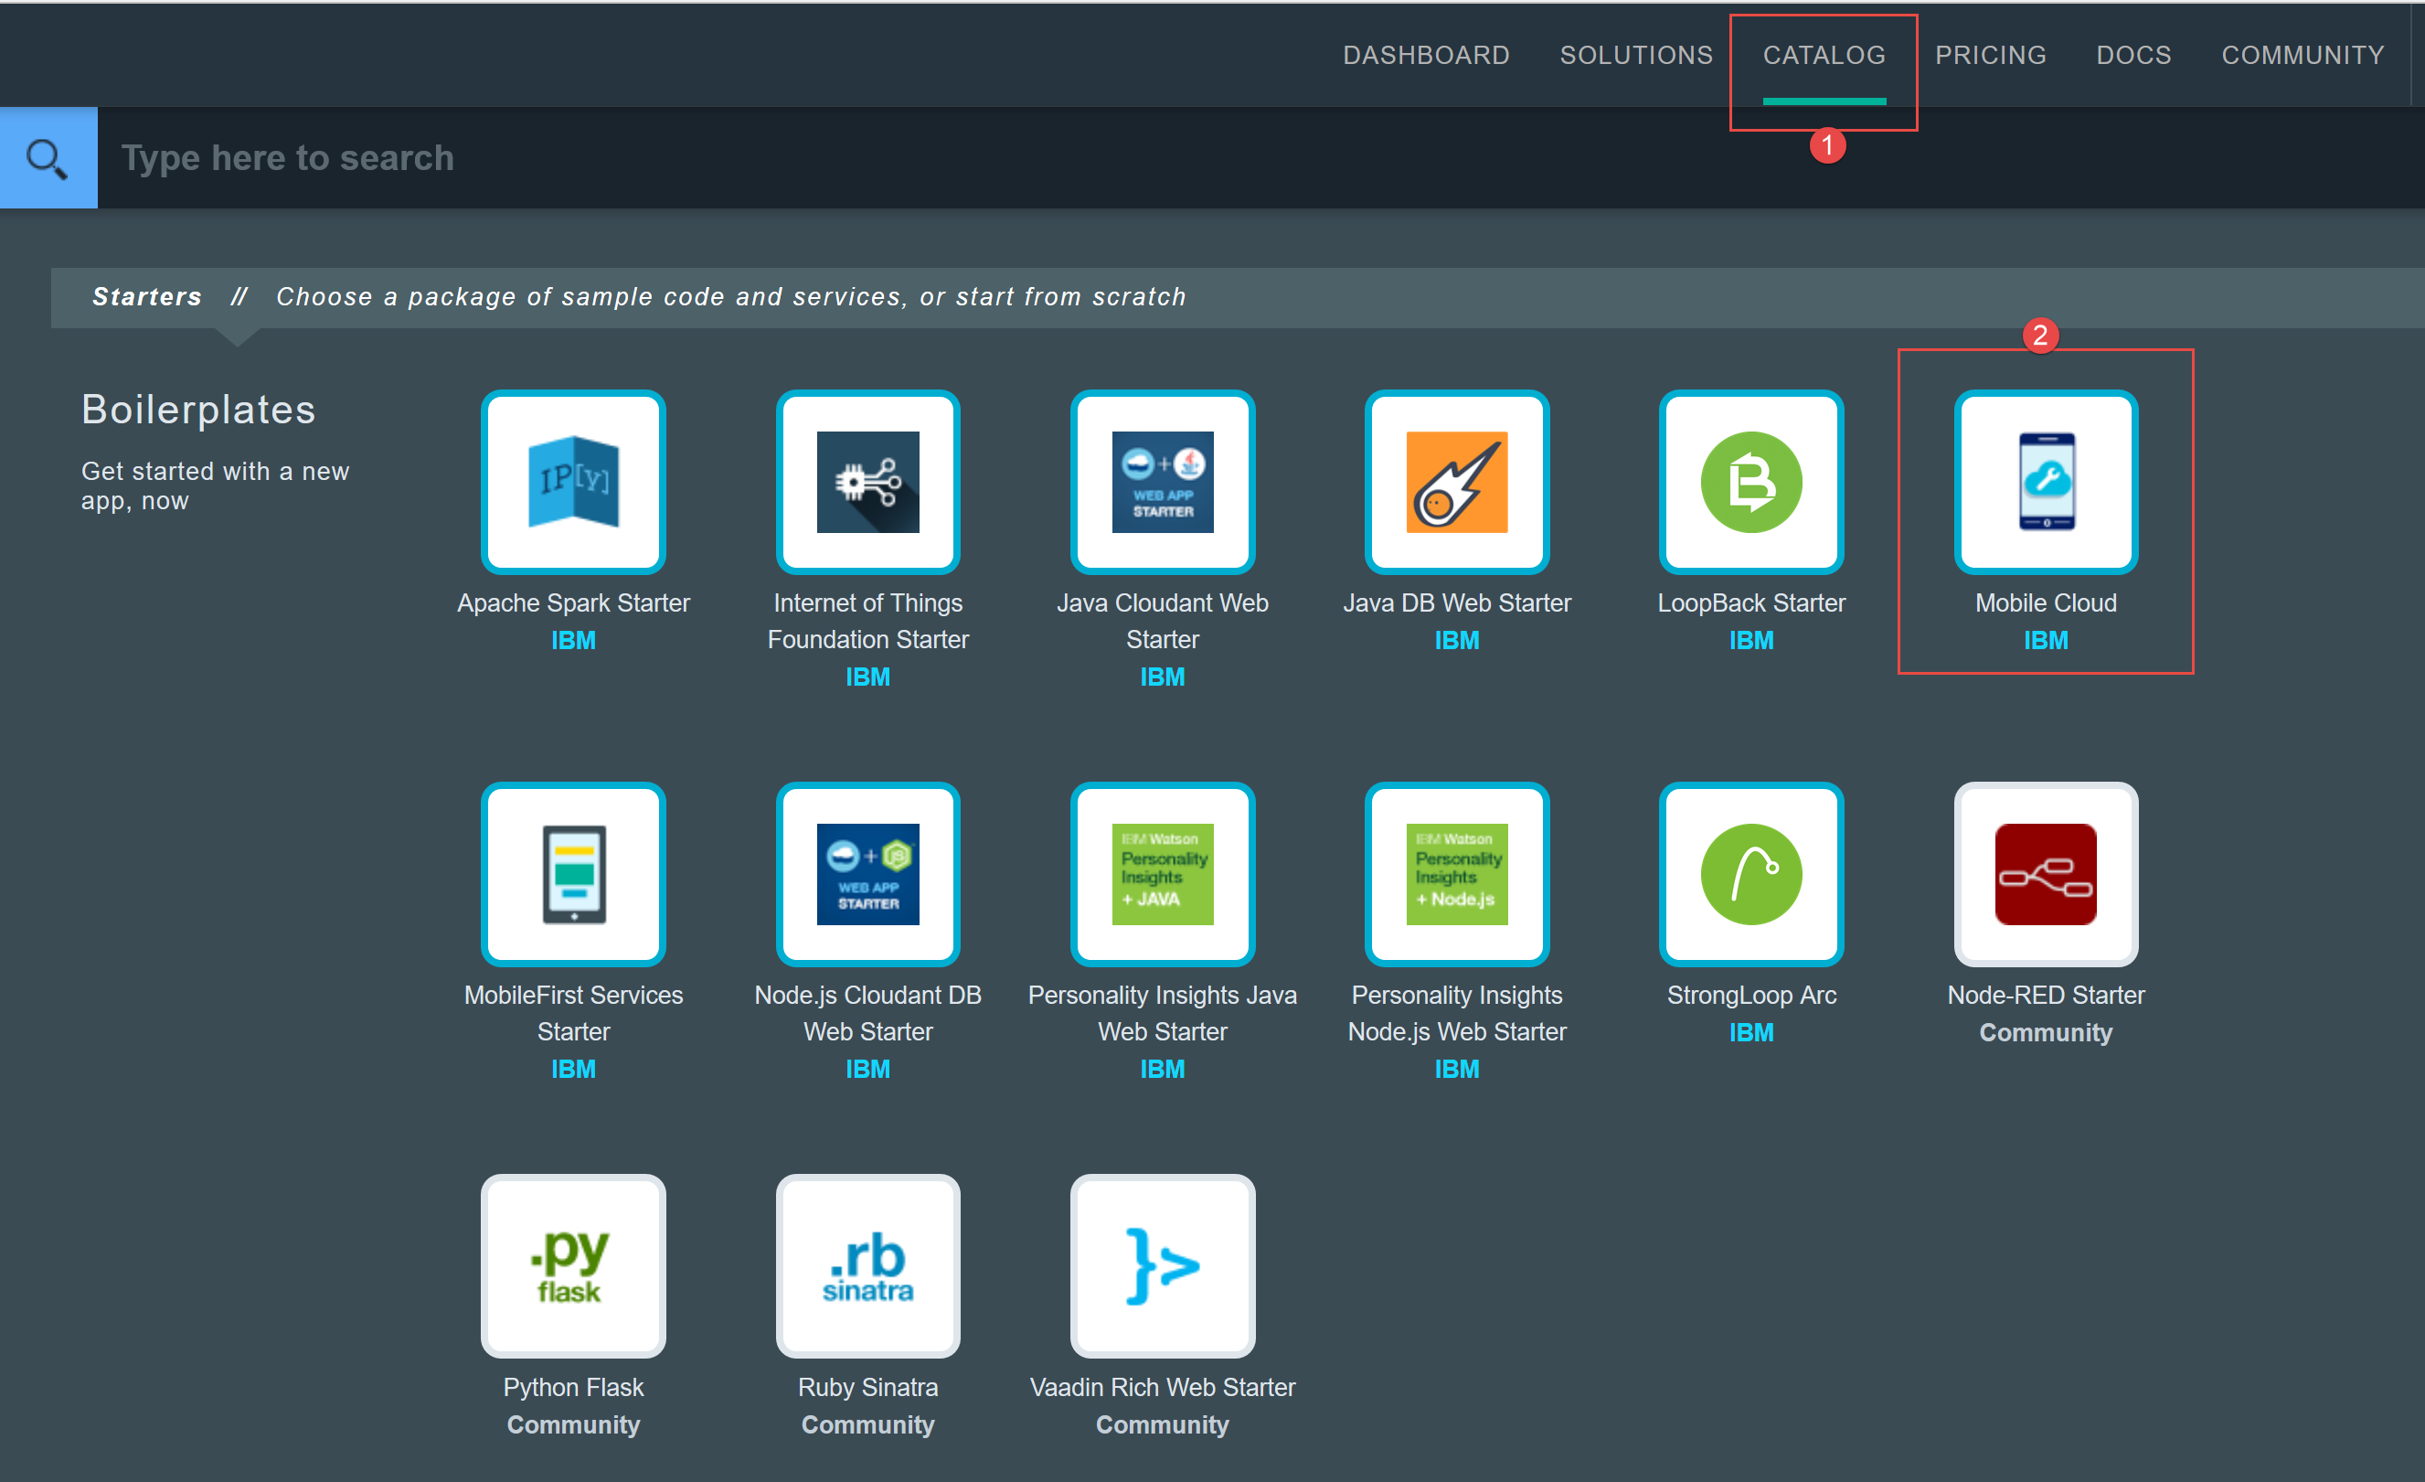Screen dimensions: 2425x1482
Task: Click the Apache Spark Starter label
Action: click(x=573, y=602)
